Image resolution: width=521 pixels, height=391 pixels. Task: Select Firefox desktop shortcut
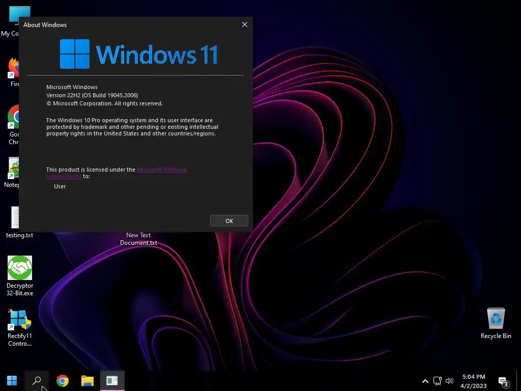point(13,72)
